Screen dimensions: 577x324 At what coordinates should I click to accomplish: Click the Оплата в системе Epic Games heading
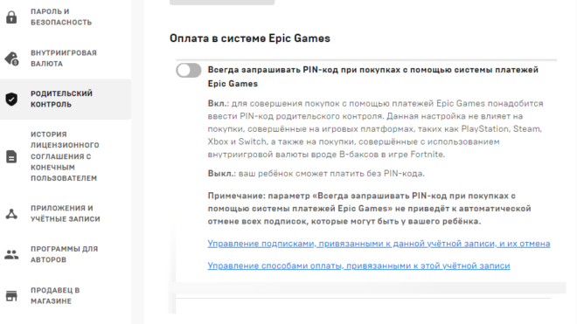[250, 38]
